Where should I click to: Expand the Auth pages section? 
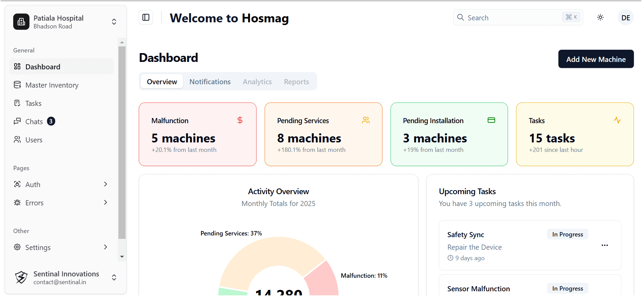(61, 184)
